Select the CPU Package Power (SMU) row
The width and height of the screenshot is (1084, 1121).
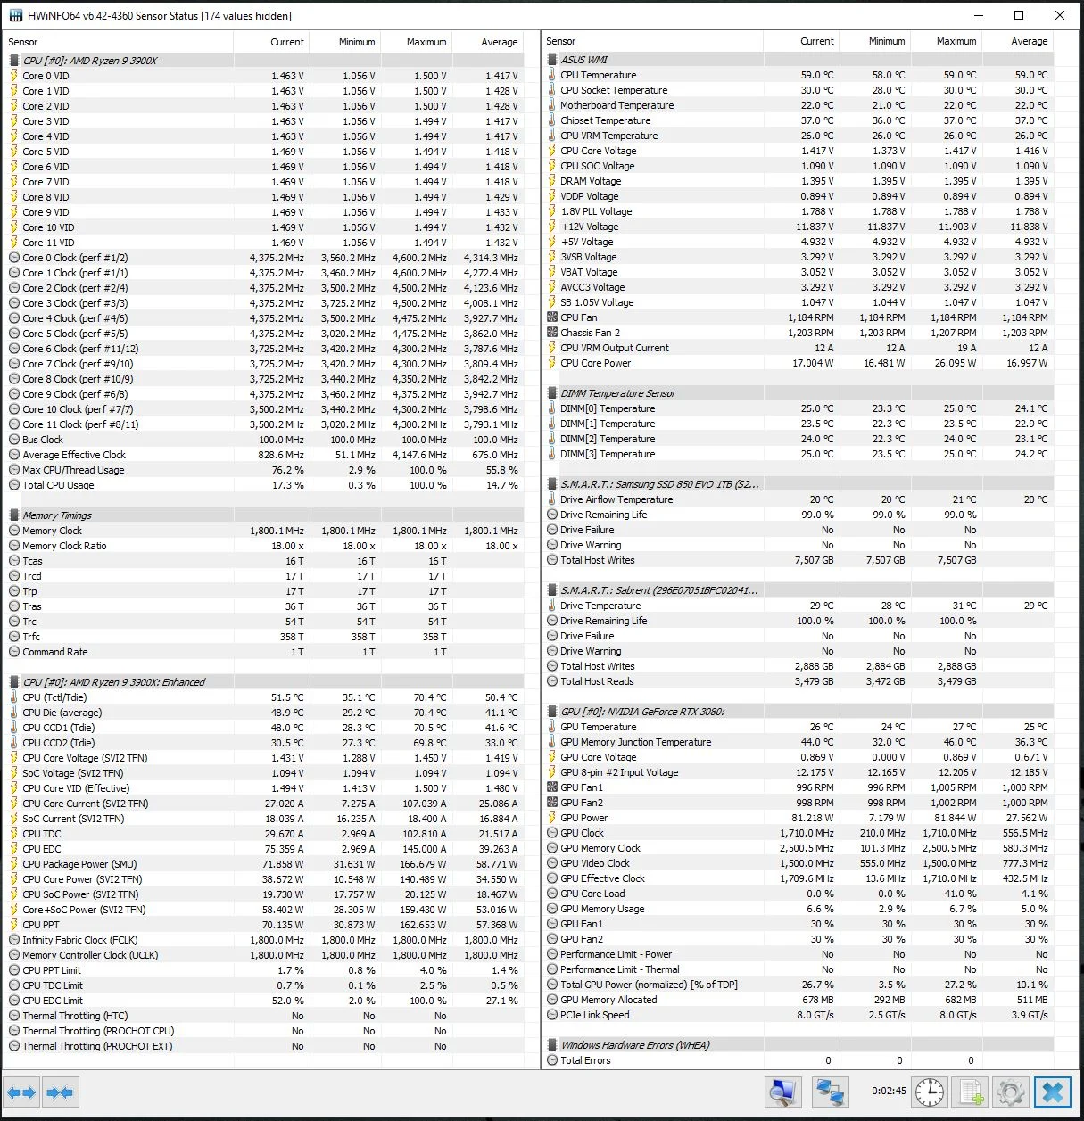click(264, 864)
